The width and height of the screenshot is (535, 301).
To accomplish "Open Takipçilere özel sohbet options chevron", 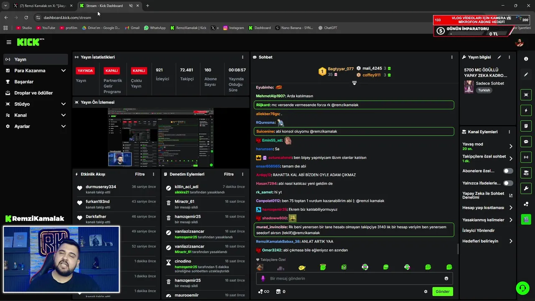I will (511, 158).
